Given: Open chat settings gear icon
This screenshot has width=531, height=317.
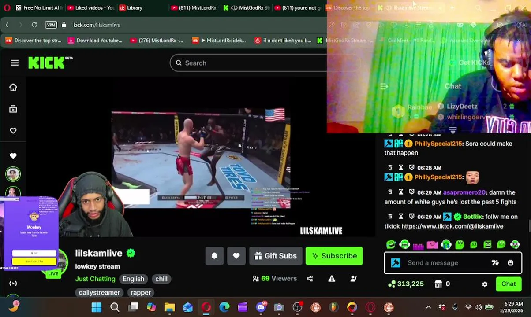Looking at the screenshot, I should pyautogui.click(x=485, y=284).
